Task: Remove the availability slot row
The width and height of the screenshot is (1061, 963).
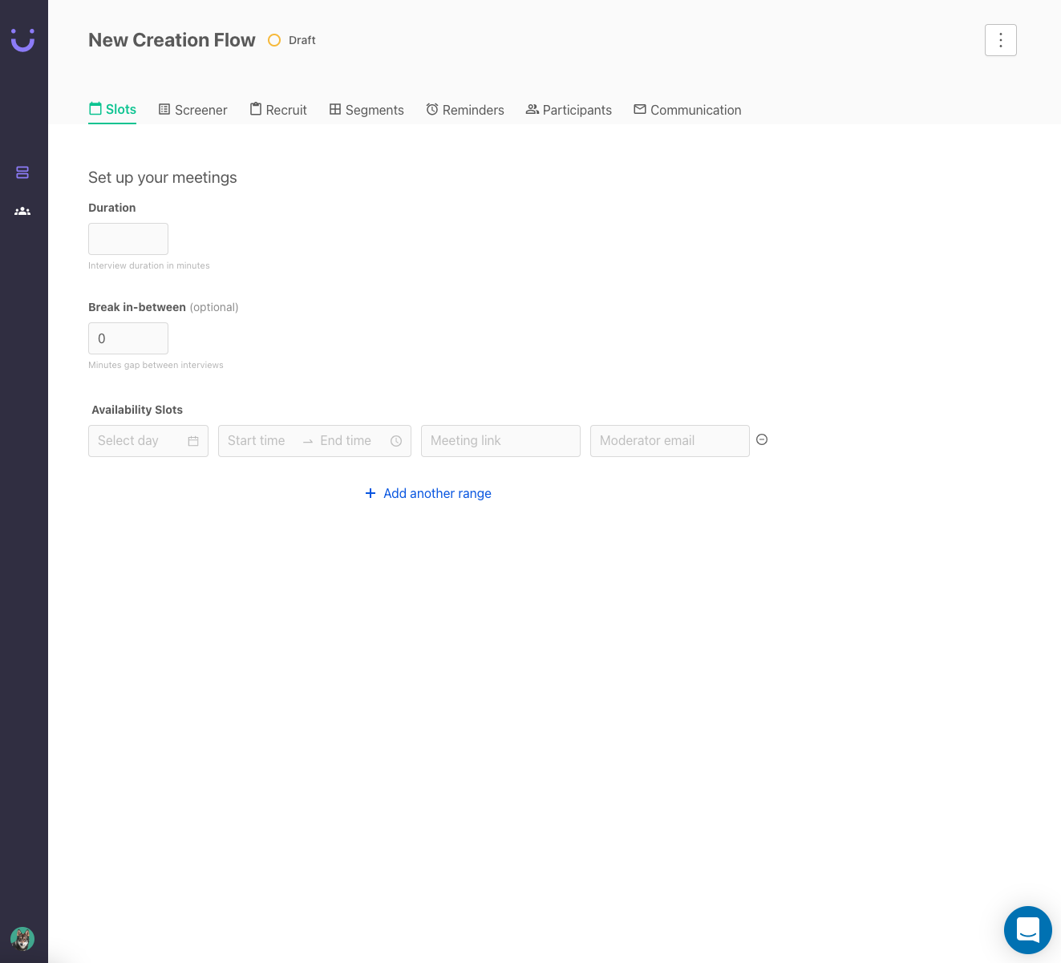Action: [x=762, y=439]
